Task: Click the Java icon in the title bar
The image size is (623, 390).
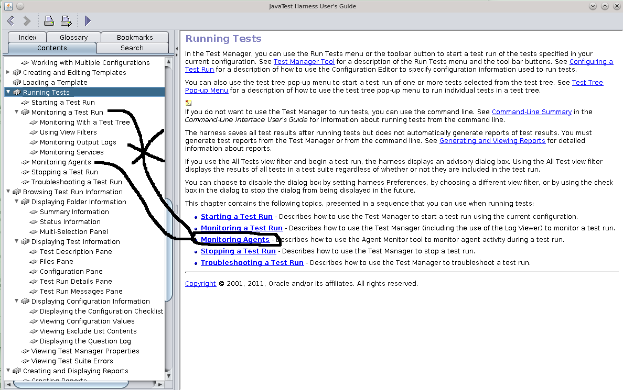Action: (7, 6)
